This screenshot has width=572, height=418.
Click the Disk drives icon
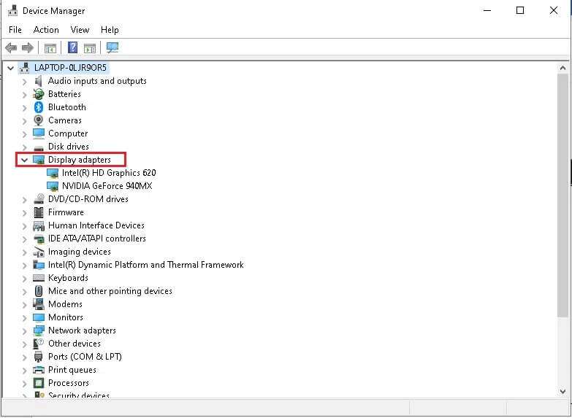[x=39, y=147]
